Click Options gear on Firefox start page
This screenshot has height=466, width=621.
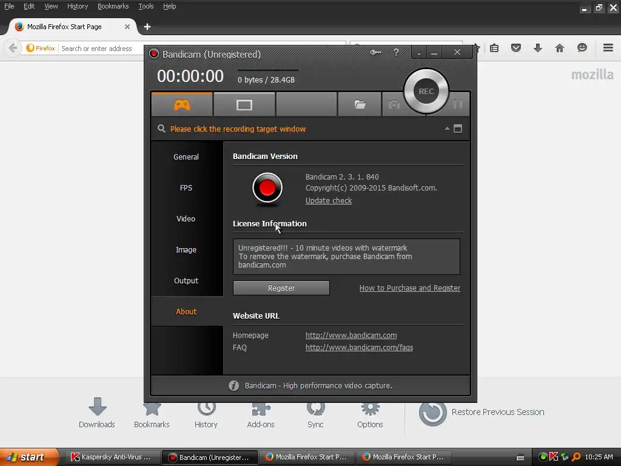(371, 415)
